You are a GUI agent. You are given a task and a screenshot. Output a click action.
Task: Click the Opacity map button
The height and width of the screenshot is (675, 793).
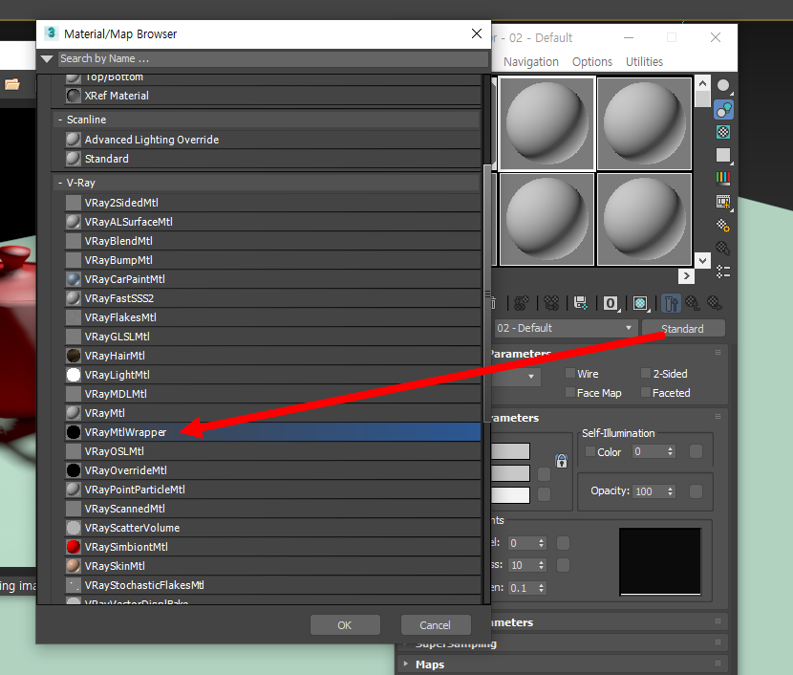coord(696,490)
